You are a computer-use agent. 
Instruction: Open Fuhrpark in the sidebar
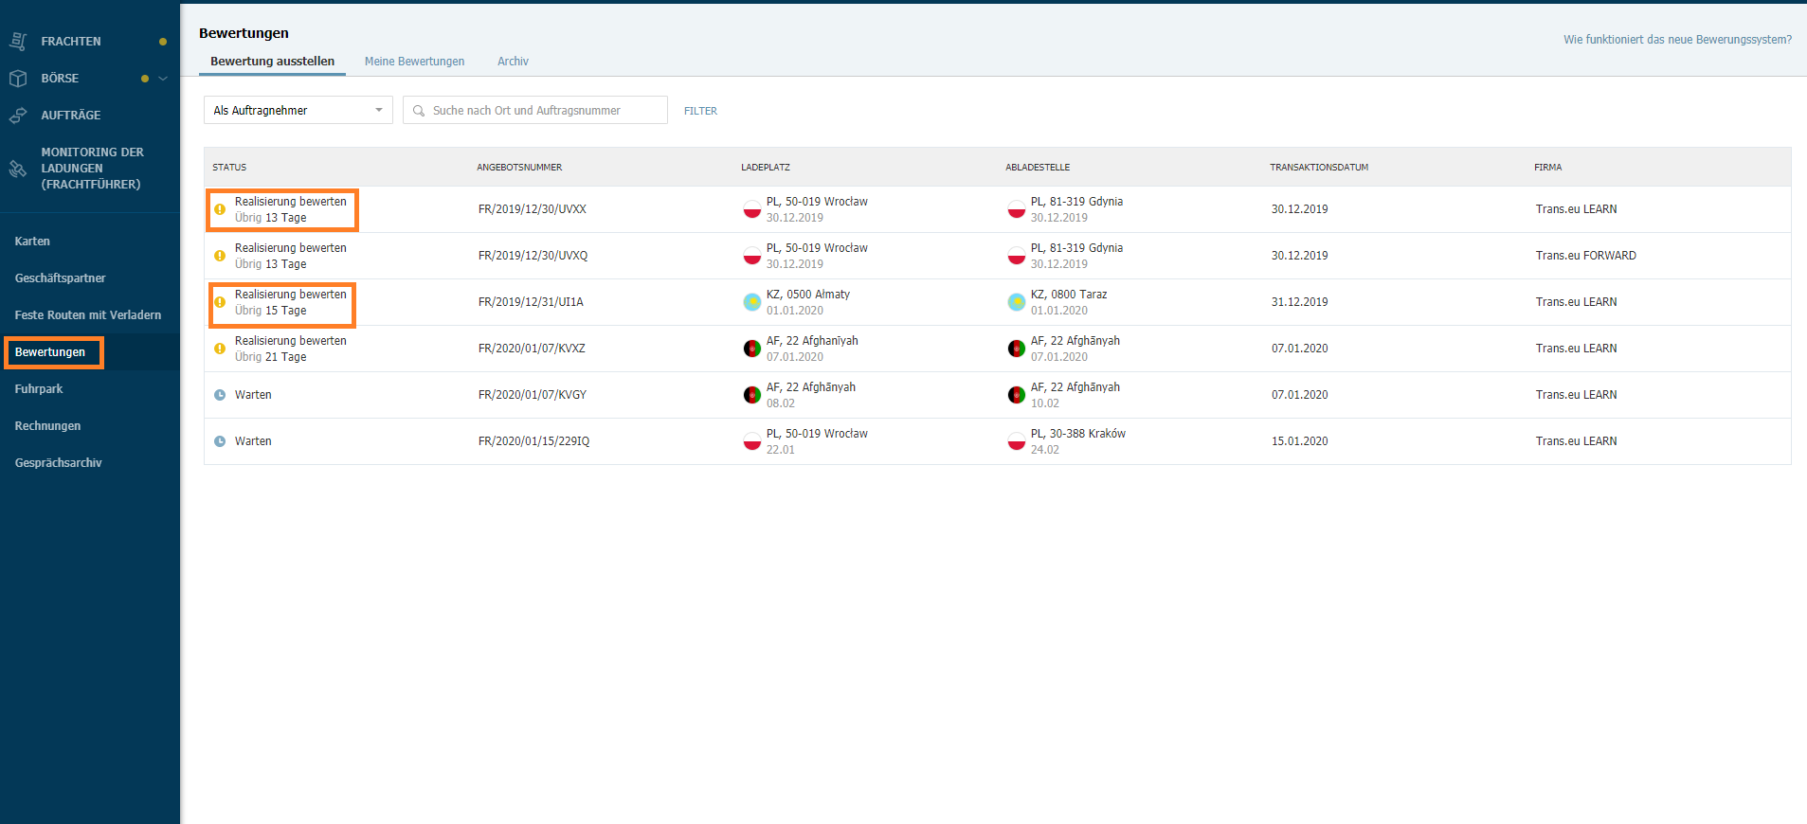(39, 389)
